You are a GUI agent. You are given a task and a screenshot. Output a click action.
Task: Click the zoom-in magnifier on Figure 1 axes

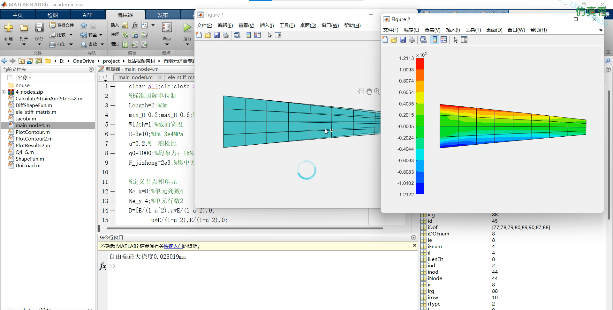[377, 92]
